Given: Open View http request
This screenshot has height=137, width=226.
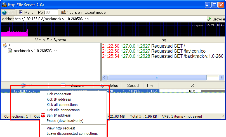Looking at the screenshot, I should click(x=61, y=128).
